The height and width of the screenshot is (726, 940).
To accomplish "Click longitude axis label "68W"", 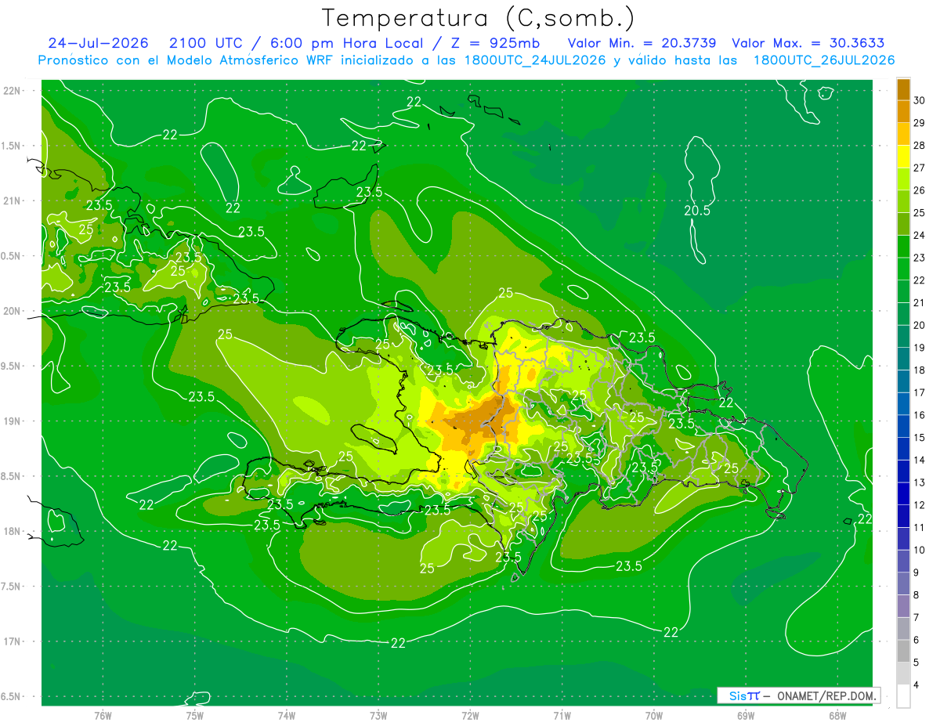I will click(837, 716).
